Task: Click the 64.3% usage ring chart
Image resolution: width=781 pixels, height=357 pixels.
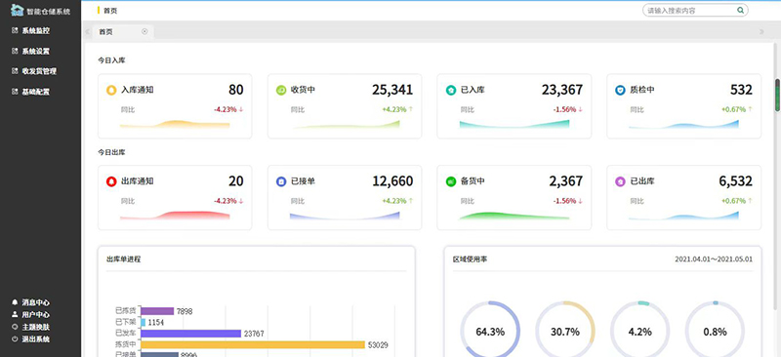Action: click(x=490, y=331)
